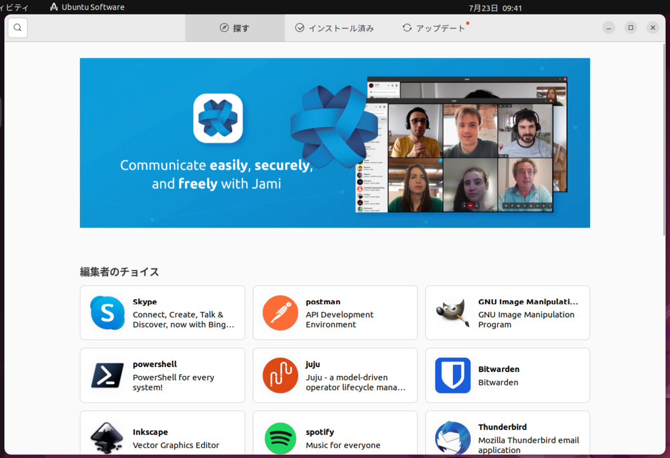This screenshot has height=458, width=670.
Task: Open the spotify app title
Action: [x=320, y=432]
